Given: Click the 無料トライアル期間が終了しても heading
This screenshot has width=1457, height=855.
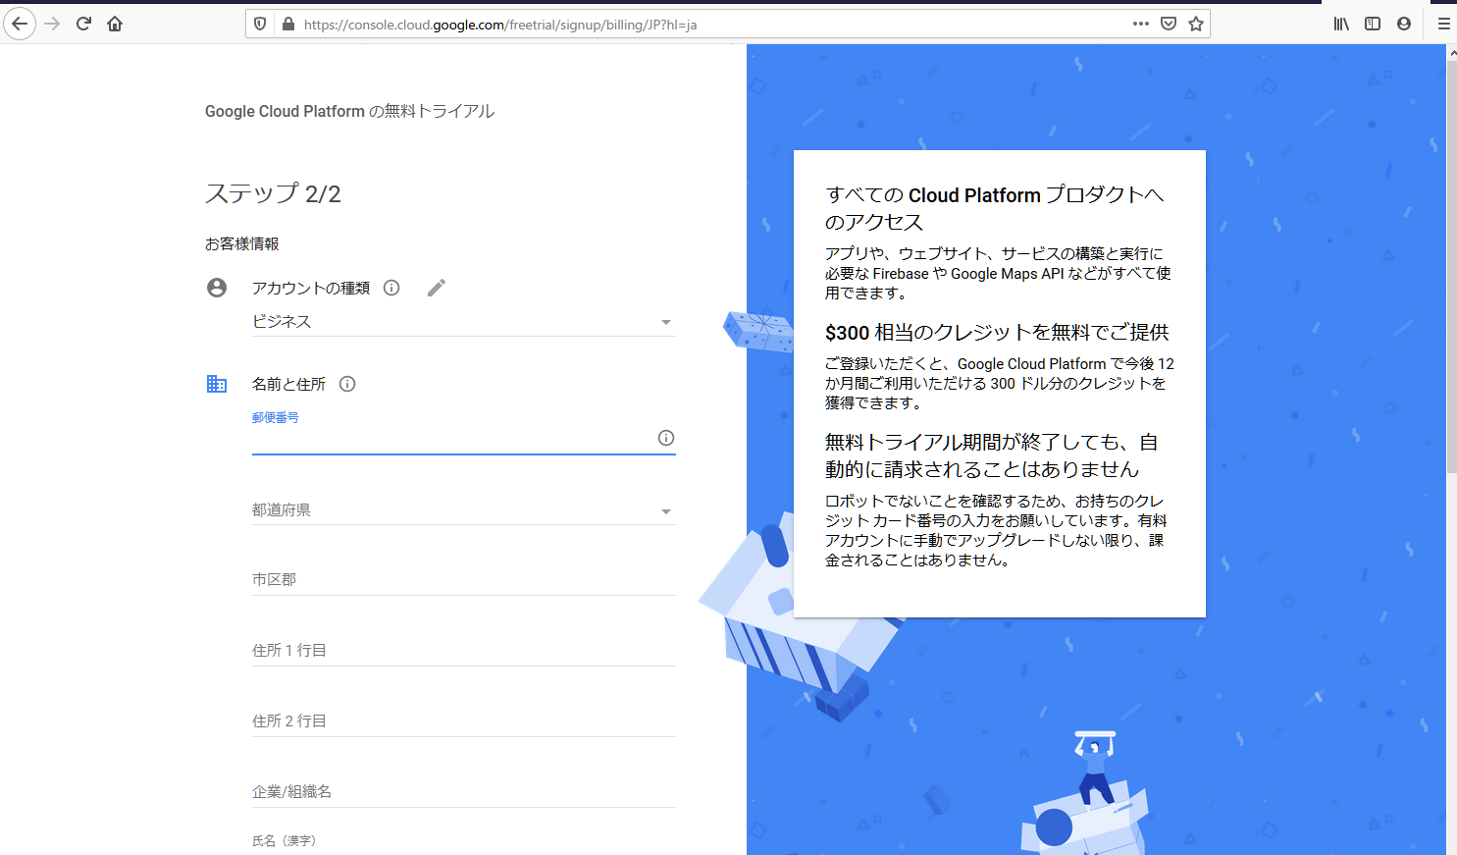Looking at the screenshot, I should click(x=991, y=455).
